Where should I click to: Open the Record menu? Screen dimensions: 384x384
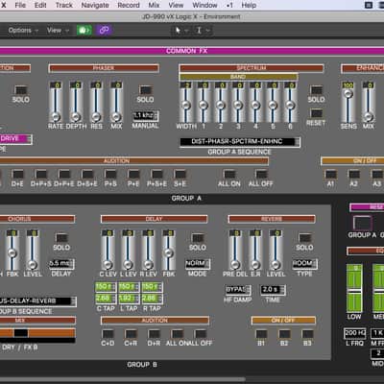[x=129, y=5]
